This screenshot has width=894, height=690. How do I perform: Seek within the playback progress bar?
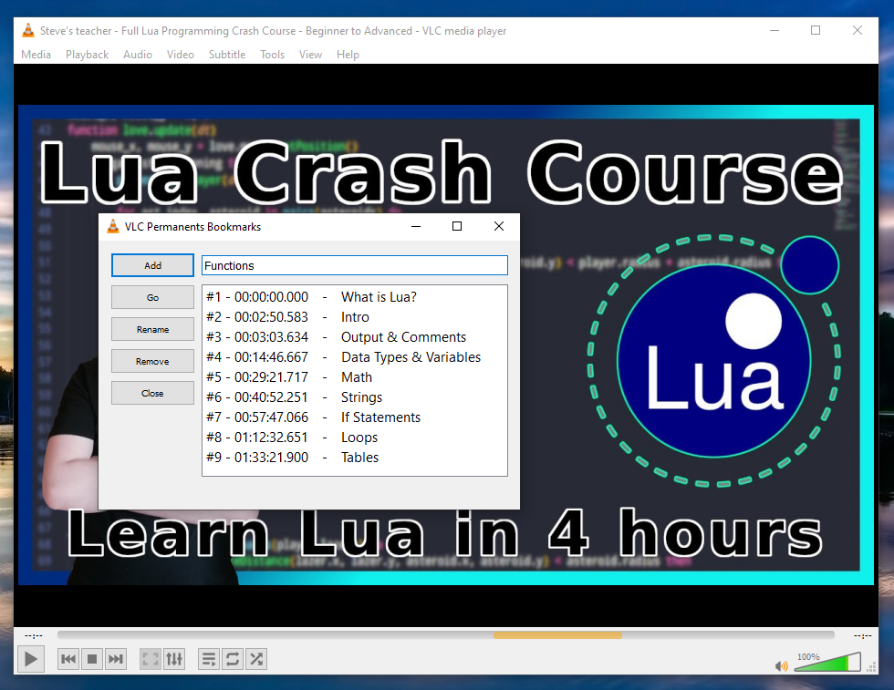pos(446,634)
